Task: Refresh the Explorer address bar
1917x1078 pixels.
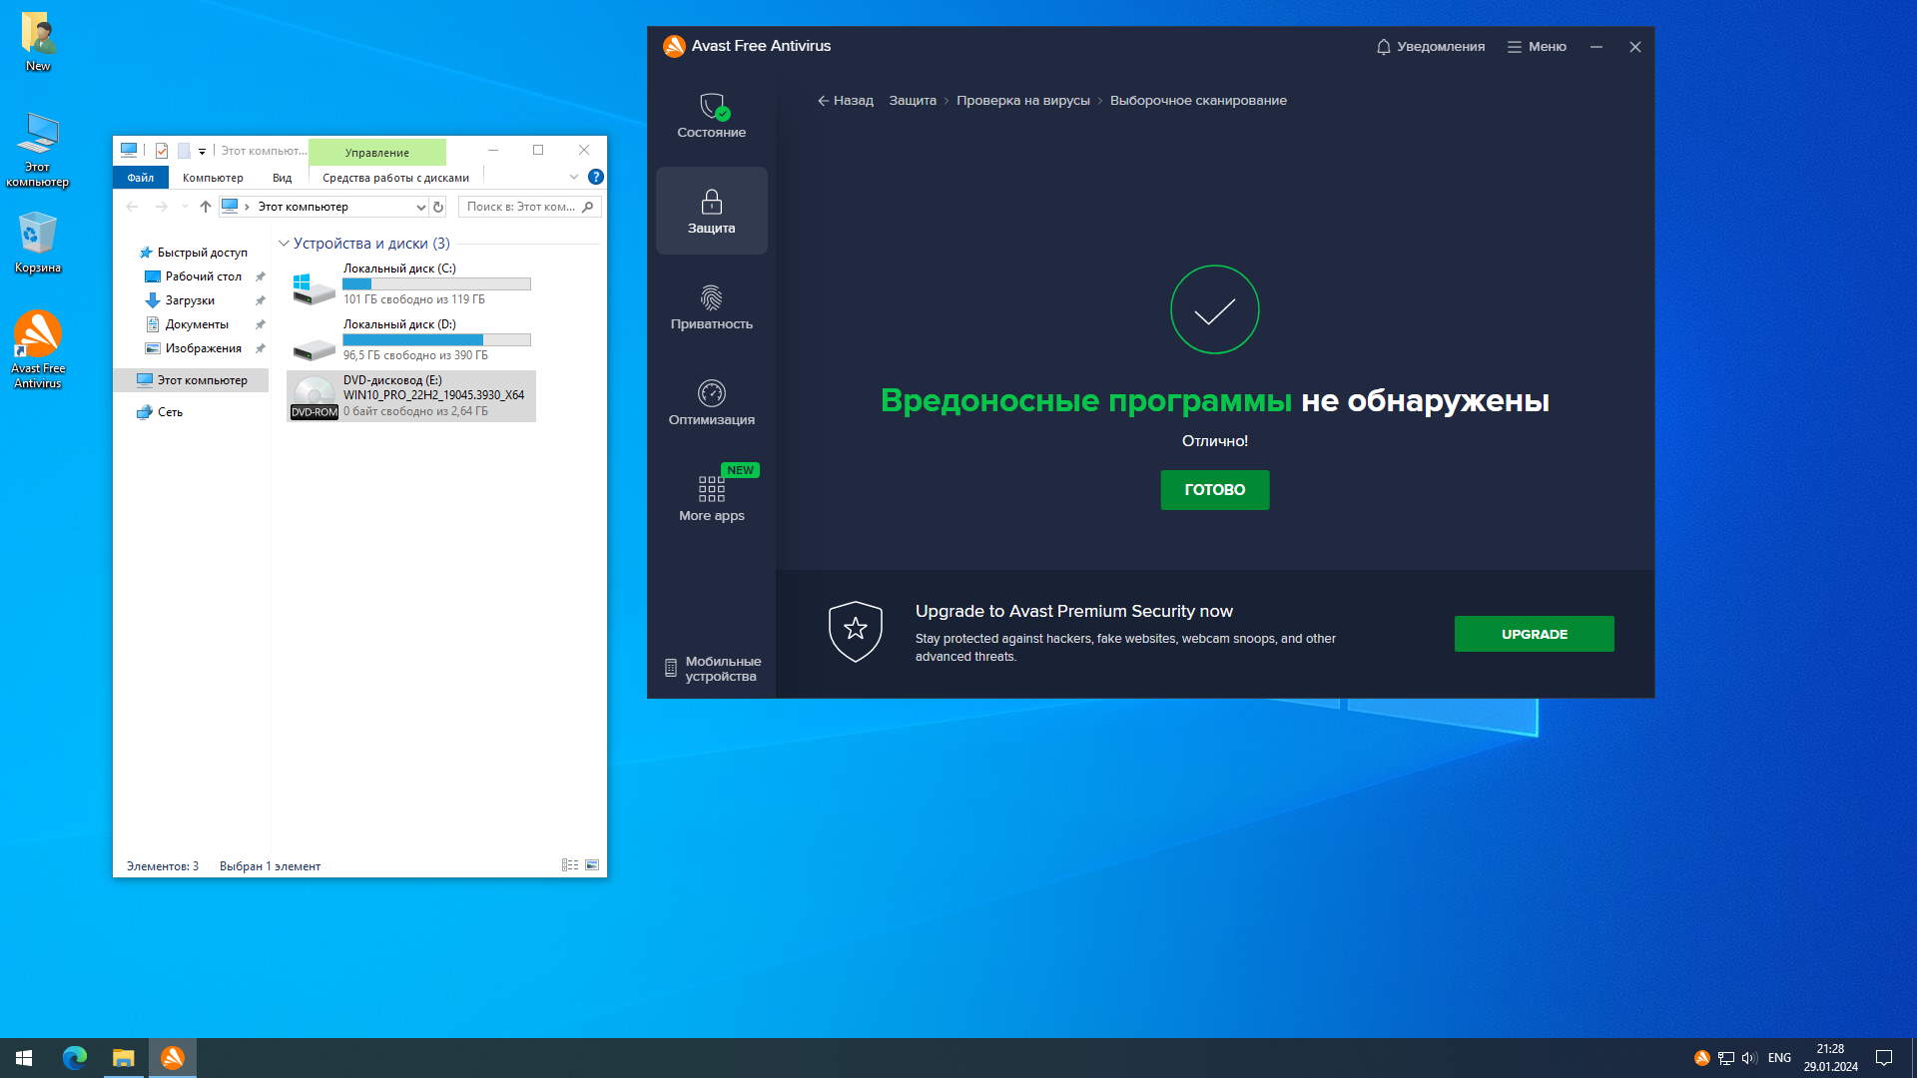Action: point(437,207)
